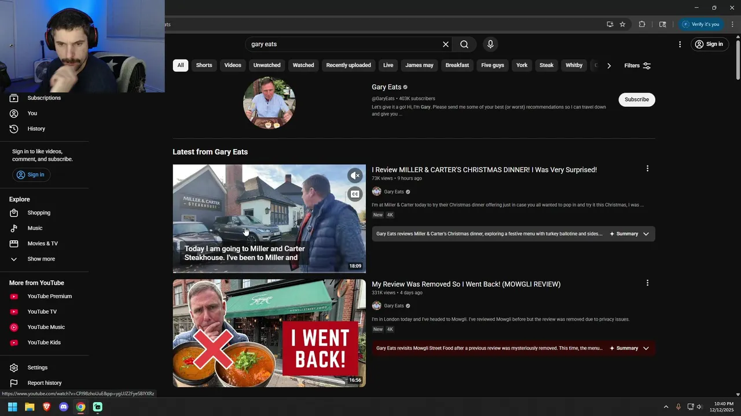The height and width of the screenshot is (416, 741).
Task: Click the Verify it's you profile button
Action: (x=700, y=24)
